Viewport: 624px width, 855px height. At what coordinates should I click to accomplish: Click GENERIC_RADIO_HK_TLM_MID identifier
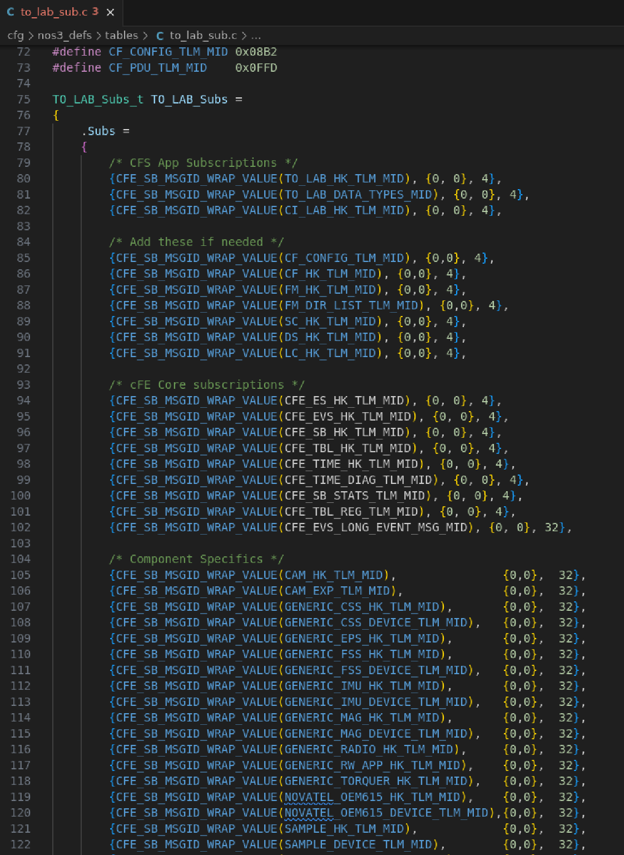[x=369, y=749]
